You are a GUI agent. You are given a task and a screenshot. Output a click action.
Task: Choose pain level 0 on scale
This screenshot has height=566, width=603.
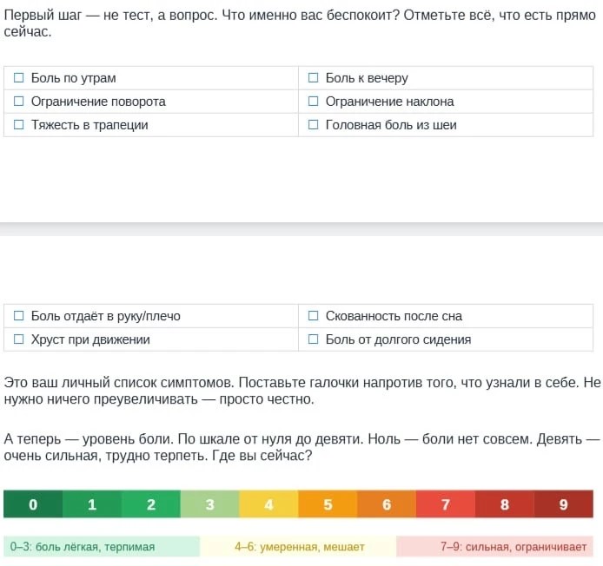[x=33, y=503]
